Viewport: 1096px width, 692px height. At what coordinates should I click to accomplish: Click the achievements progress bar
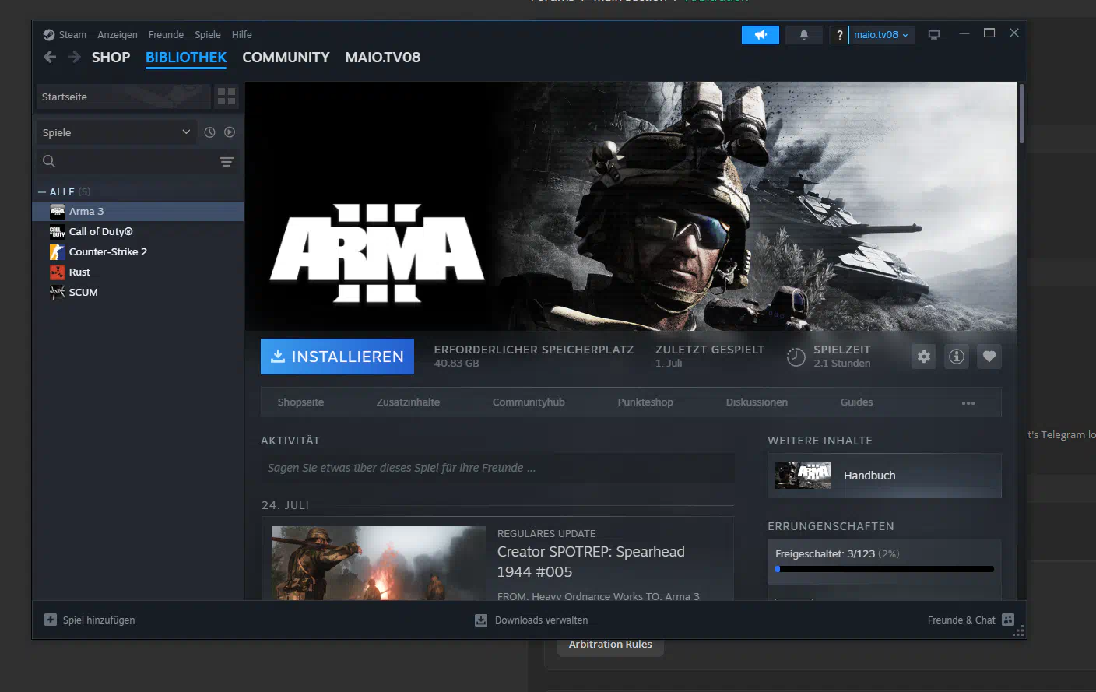tap(884, 569)
